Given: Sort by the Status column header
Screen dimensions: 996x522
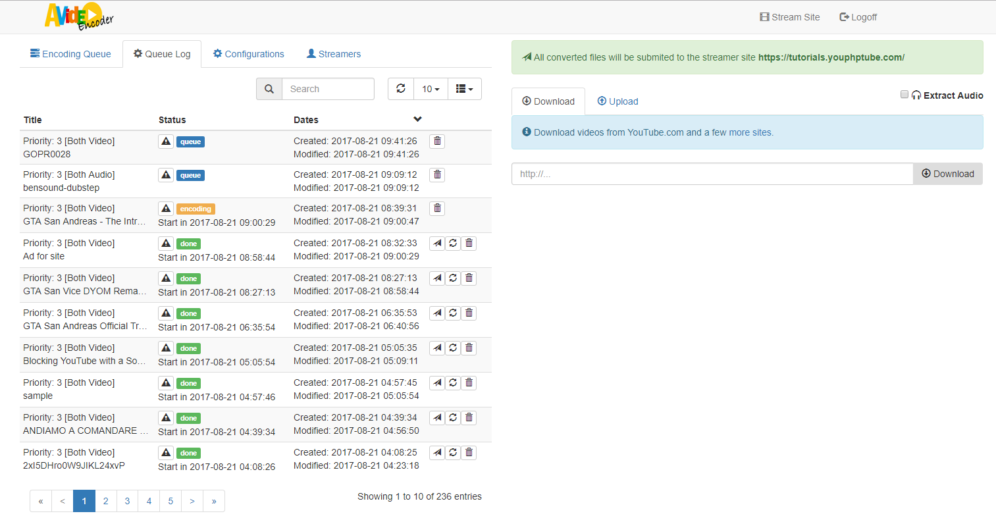Looking at the screenshot, I should point(172,120).
